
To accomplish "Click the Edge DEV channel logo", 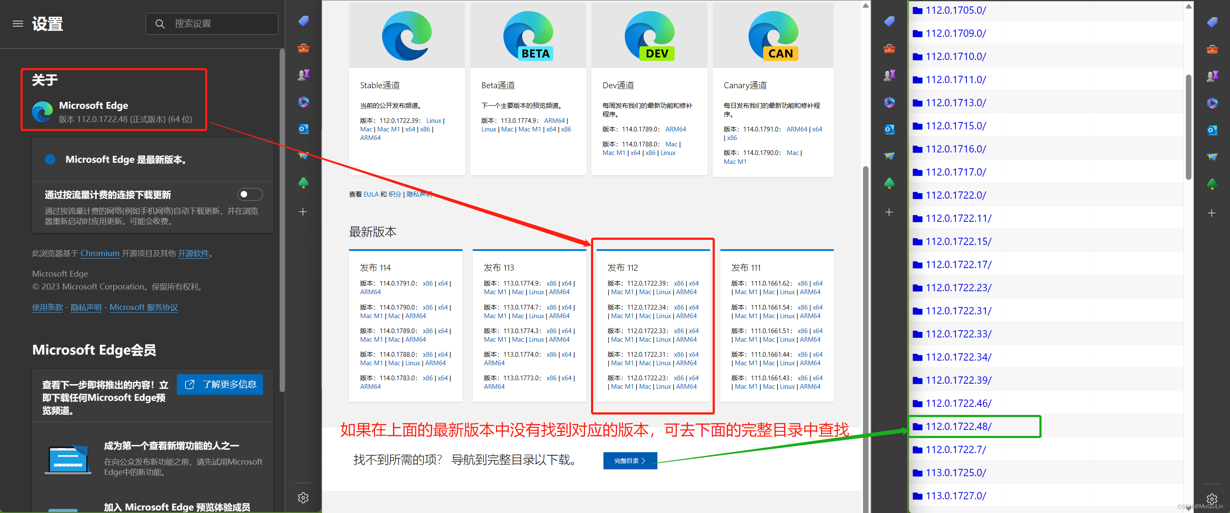I will click(x=649, y=35).
